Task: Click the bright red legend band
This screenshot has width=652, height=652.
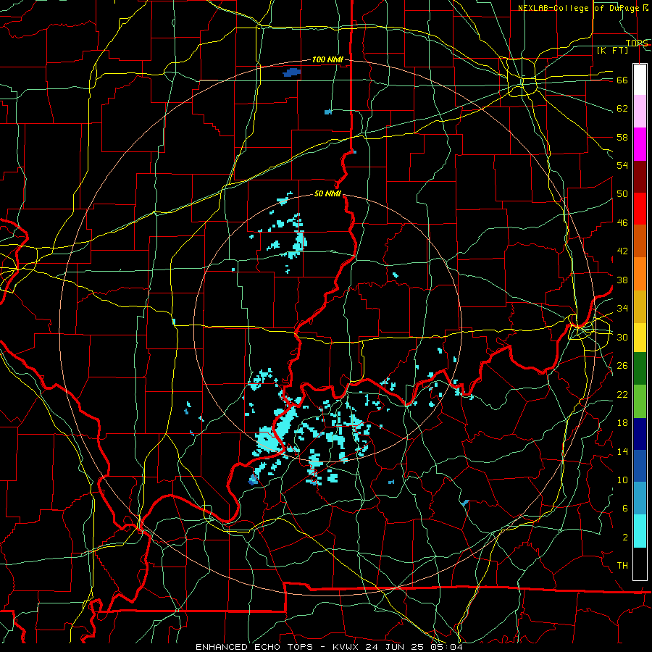Action: tap(640, 209)
